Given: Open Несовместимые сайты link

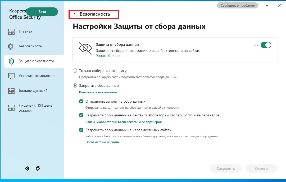Looking at the screenshot, I should 102,142.
